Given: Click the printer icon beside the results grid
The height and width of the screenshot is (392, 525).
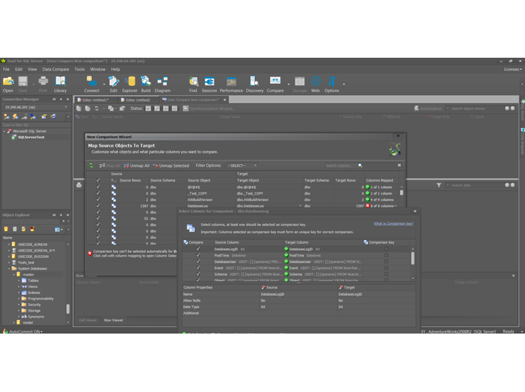Looking at the screenshot, I should tap(79, 185).
